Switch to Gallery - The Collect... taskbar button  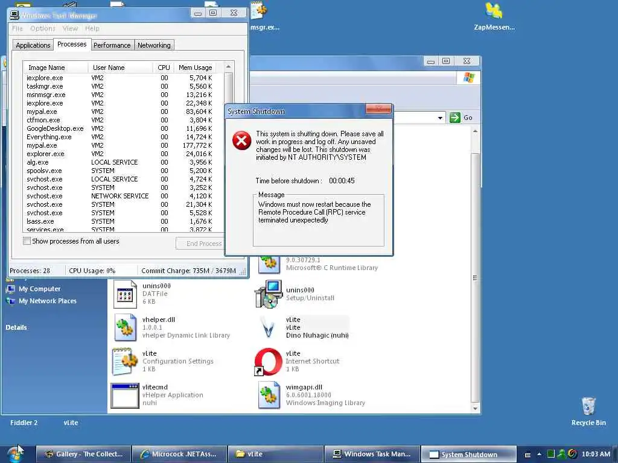click(x=83, y=454)
